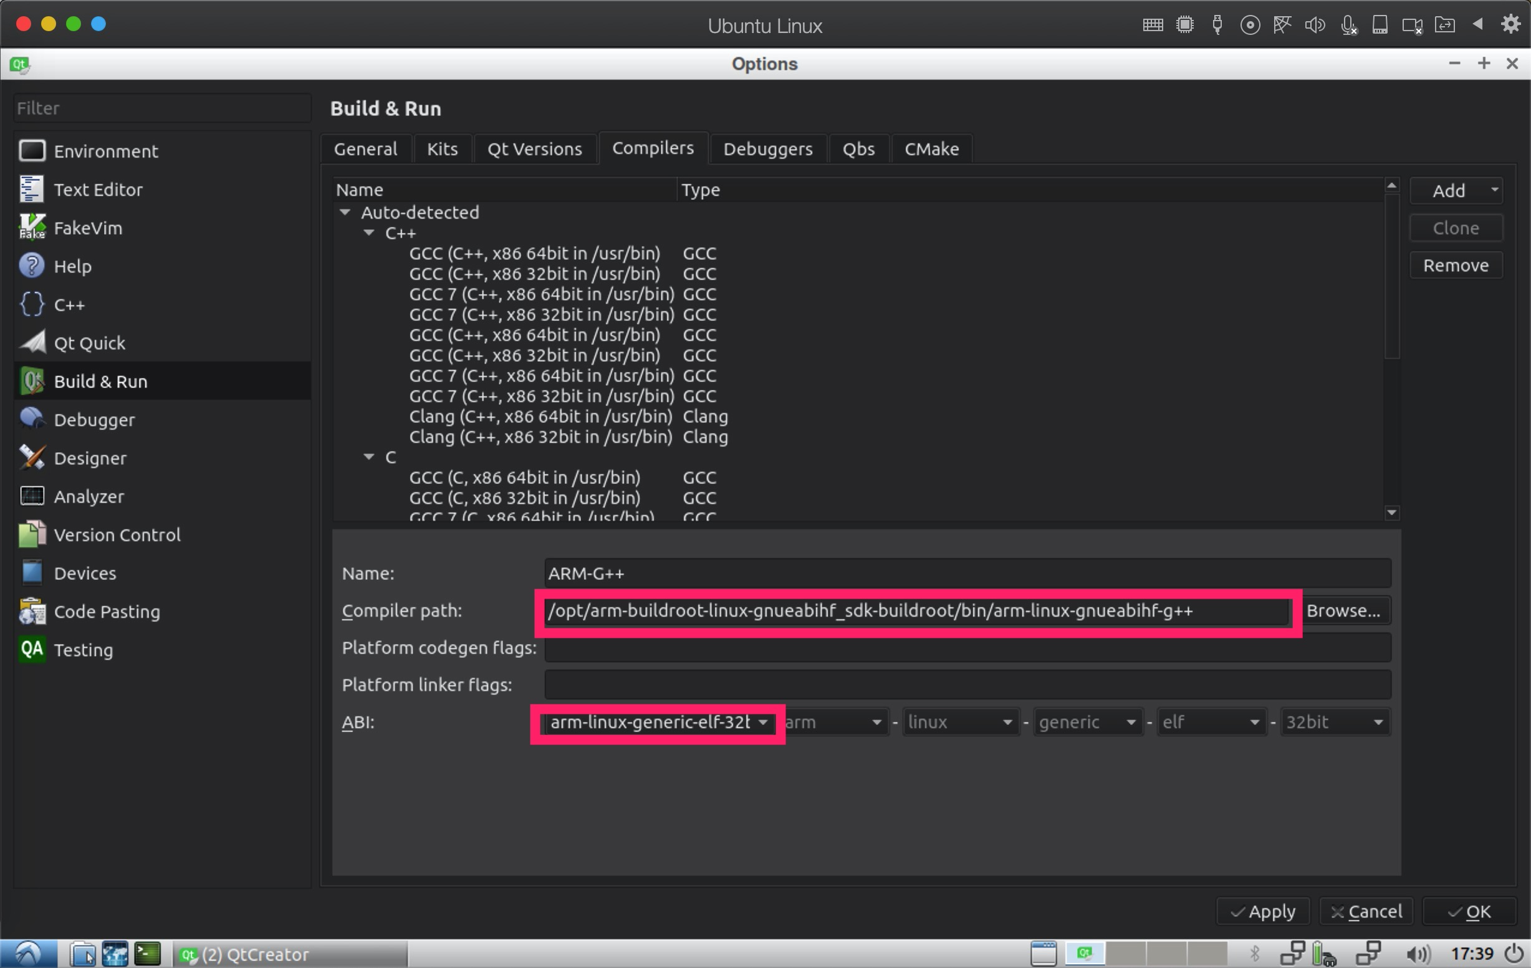This screenshot has height=968, width=1531.
Task: Switch to the General tab
Action: point(365,149)
